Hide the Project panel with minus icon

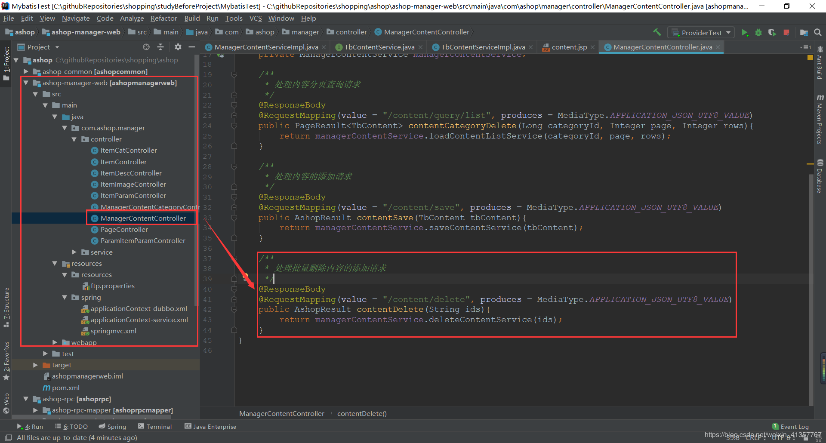tap(192, 47)
